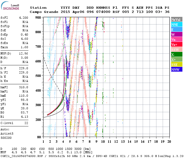Screen dimensions: 184x158
Task: Click the 500 label on height axis
Action: [38, 76]
